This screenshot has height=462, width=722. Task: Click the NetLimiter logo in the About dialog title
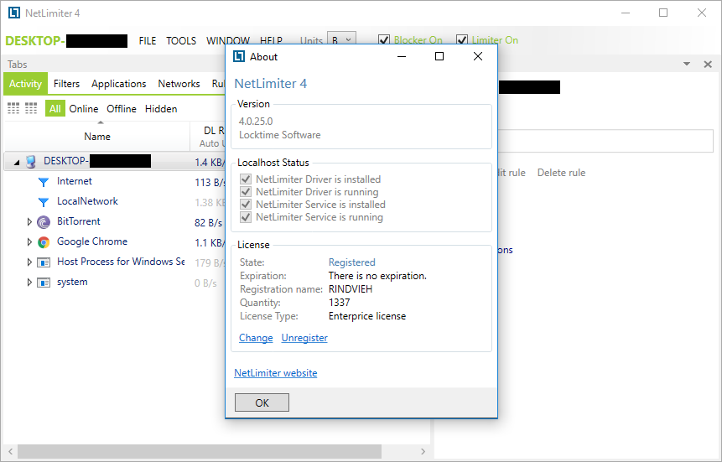point(238,57)
